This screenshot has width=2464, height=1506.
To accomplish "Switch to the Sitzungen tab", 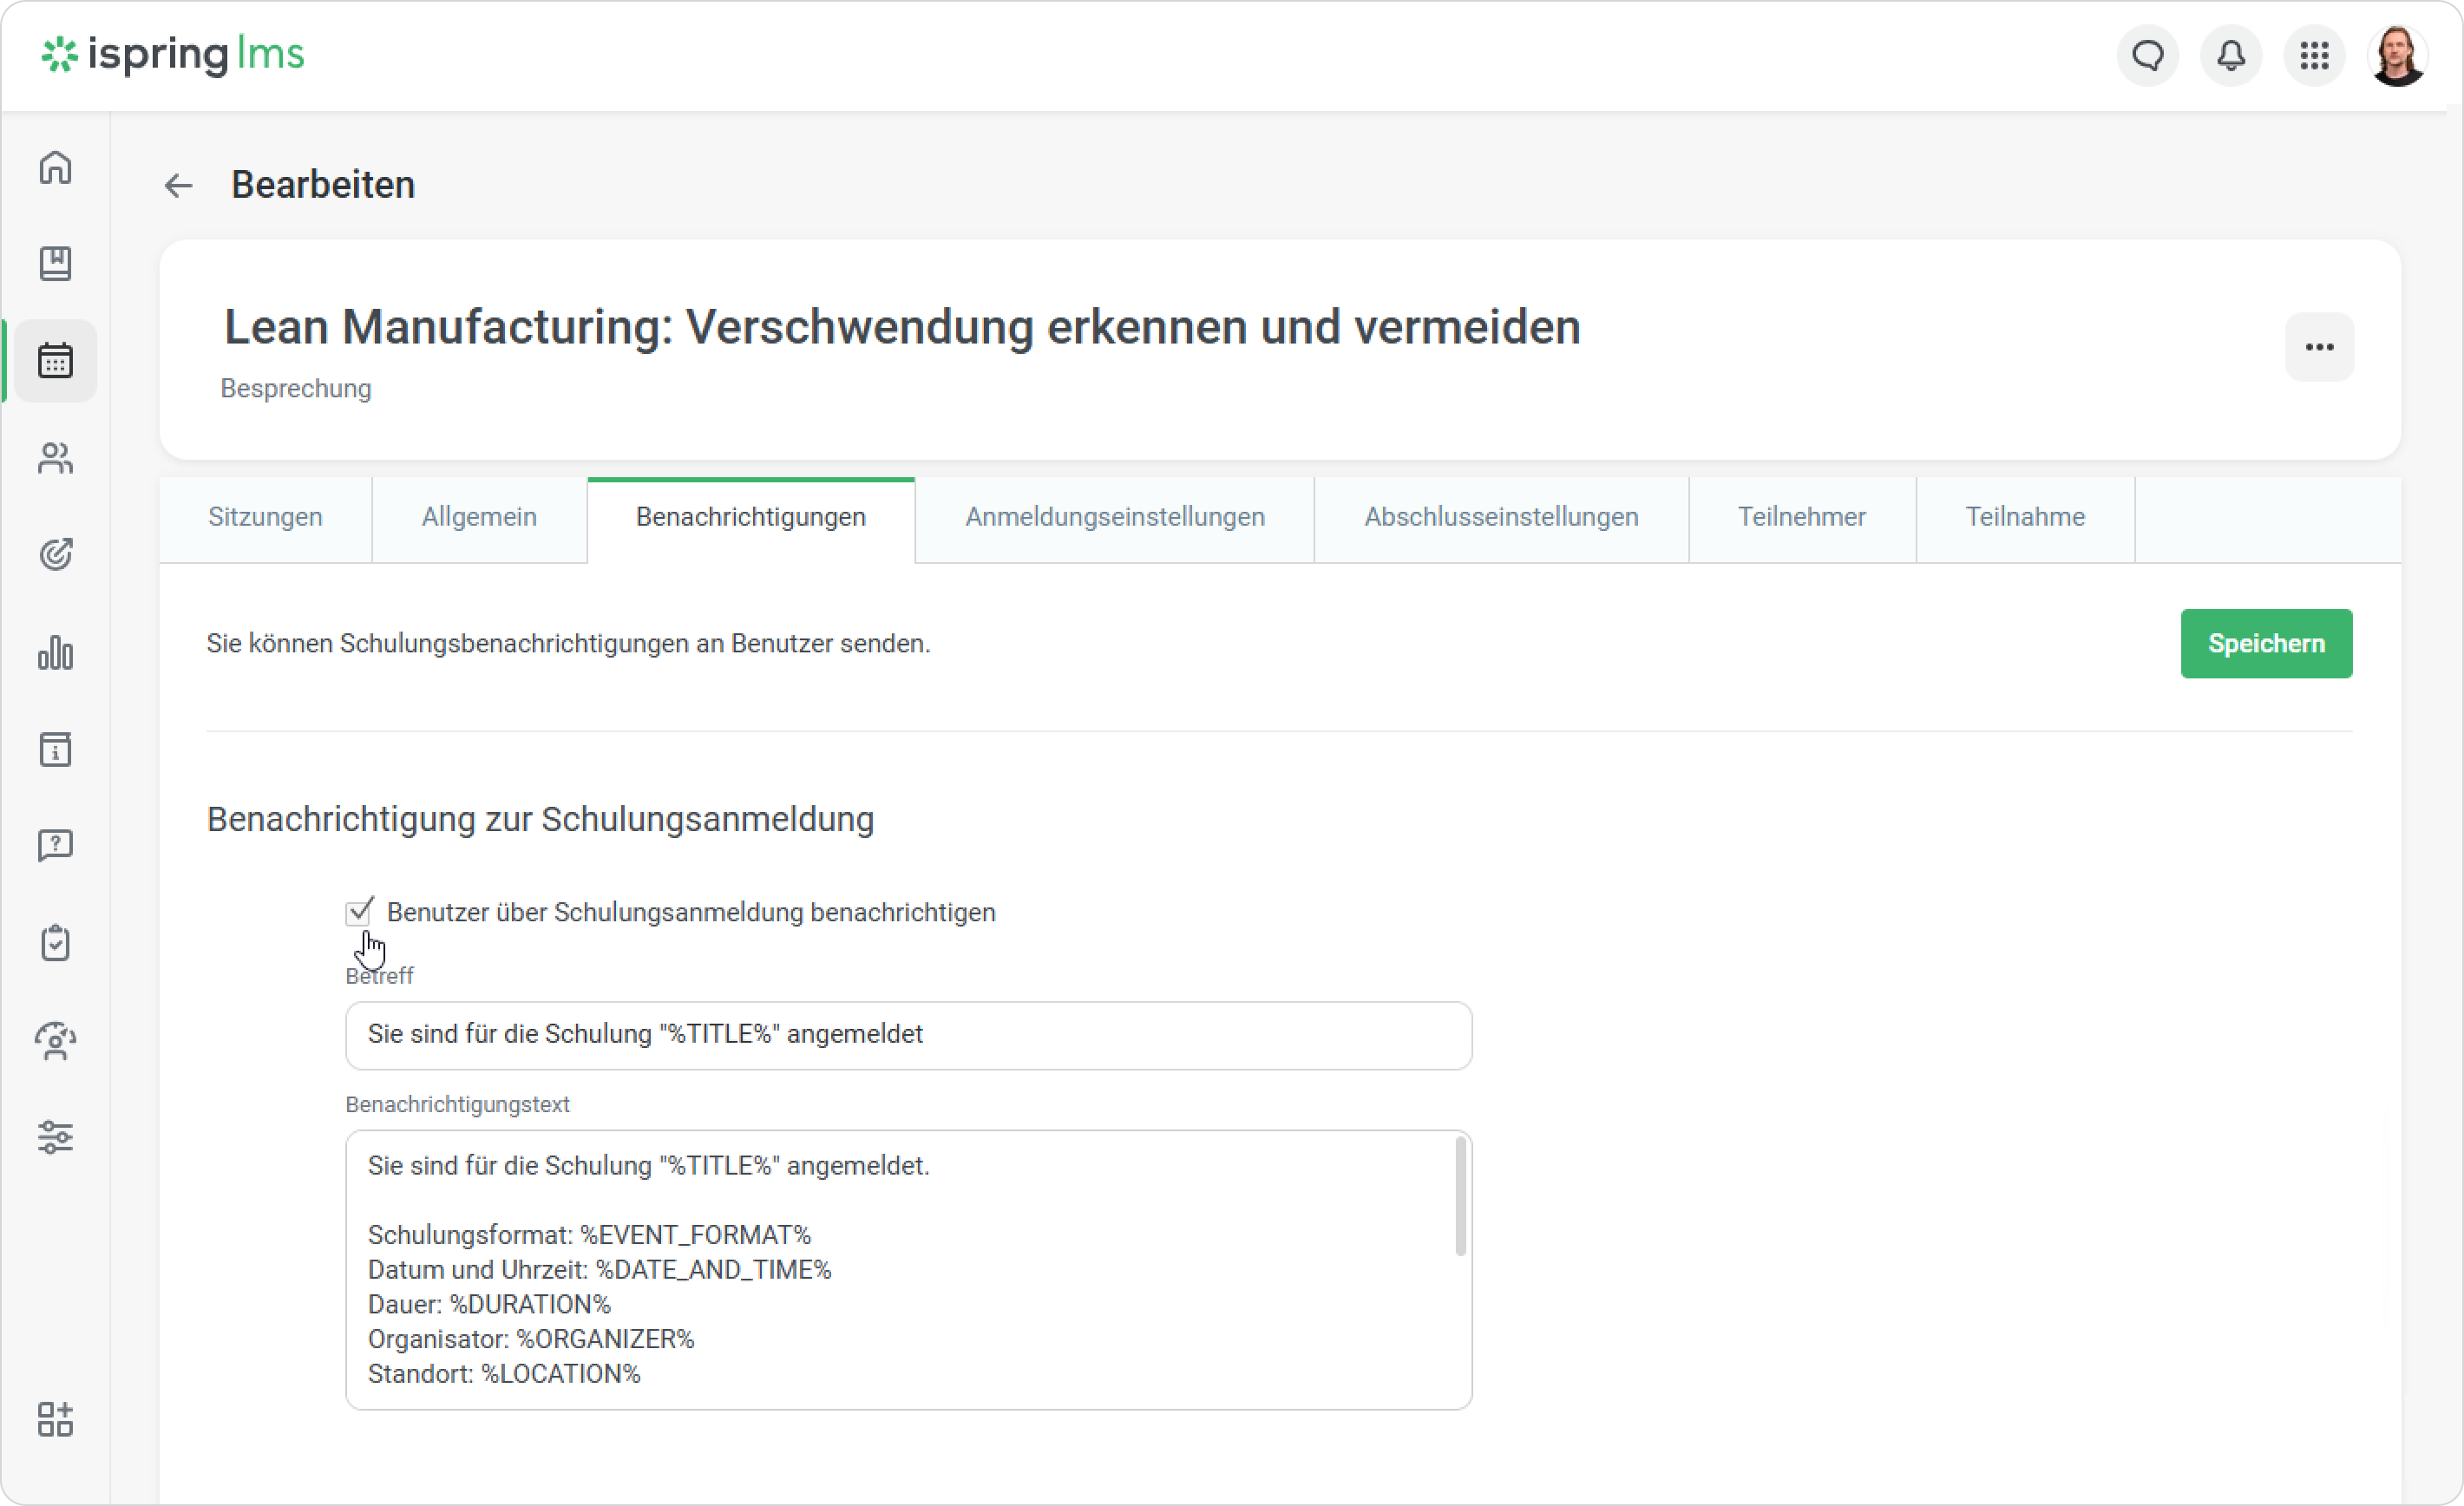I will point(265,518).
